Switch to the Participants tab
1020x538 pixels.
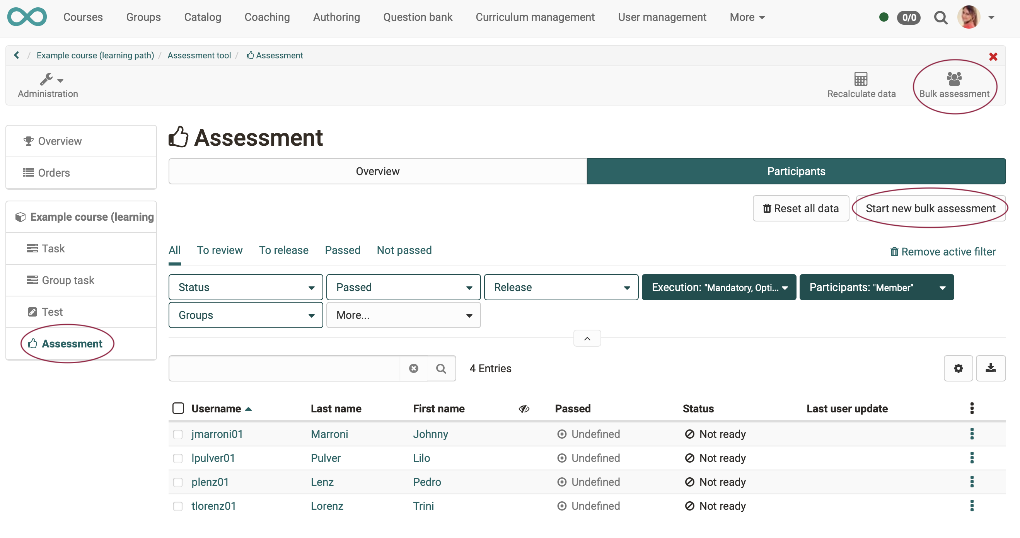tap(796, 171)
